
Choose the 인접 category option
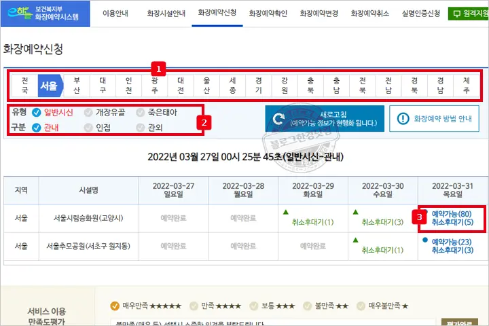click(x=97, y=128)
